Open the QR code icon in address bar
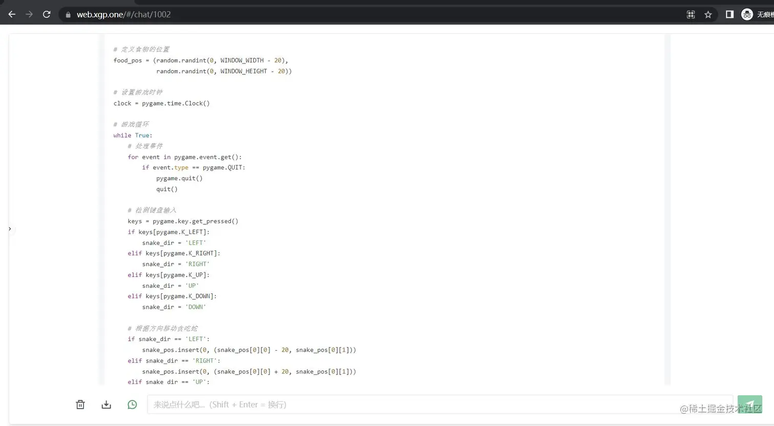This screenshot has height=426, width=774. (691, 14)
